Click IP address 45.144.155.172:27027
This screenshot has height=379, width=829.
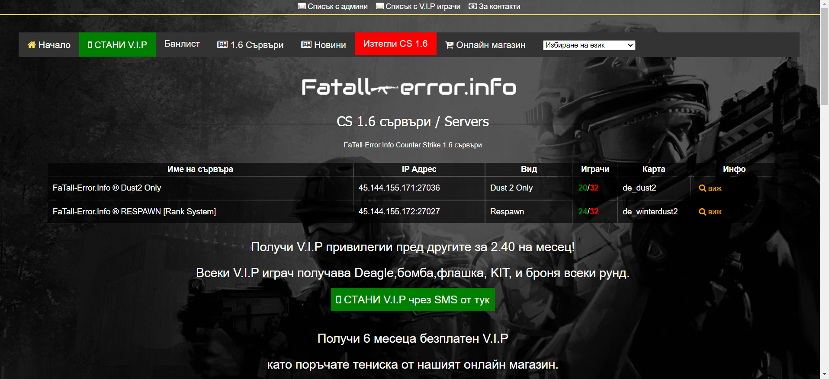pos(399,212)
